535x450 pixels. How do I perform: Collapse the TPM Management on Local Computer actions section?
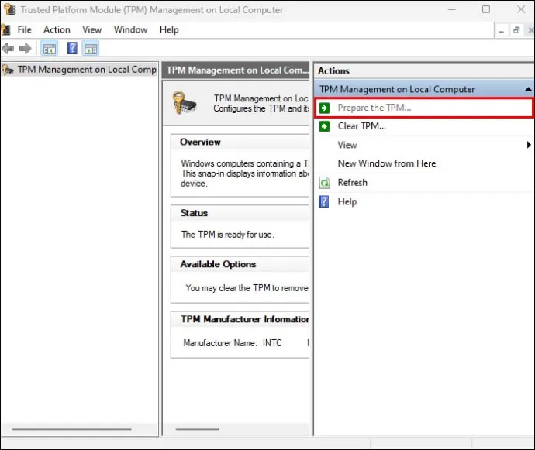(x=528, y=89)
